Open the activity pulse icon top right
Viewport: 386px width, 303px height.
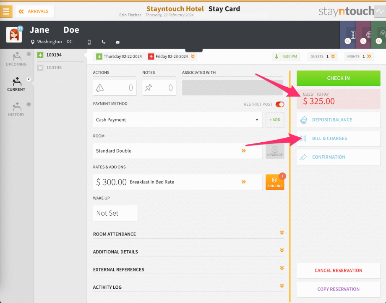click(380, 11)
